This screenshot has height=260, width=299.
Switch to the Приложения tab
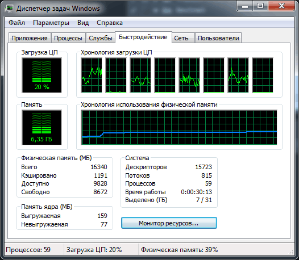[x=30, y=38]
